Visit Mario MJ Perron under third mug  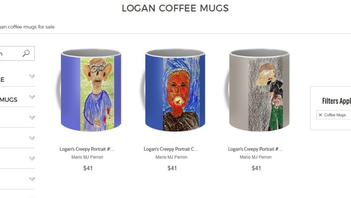[255, 157]
